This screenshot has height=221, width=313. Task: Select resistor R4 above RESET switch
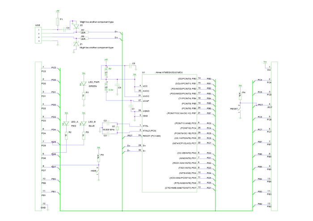[x=240, y=95]
